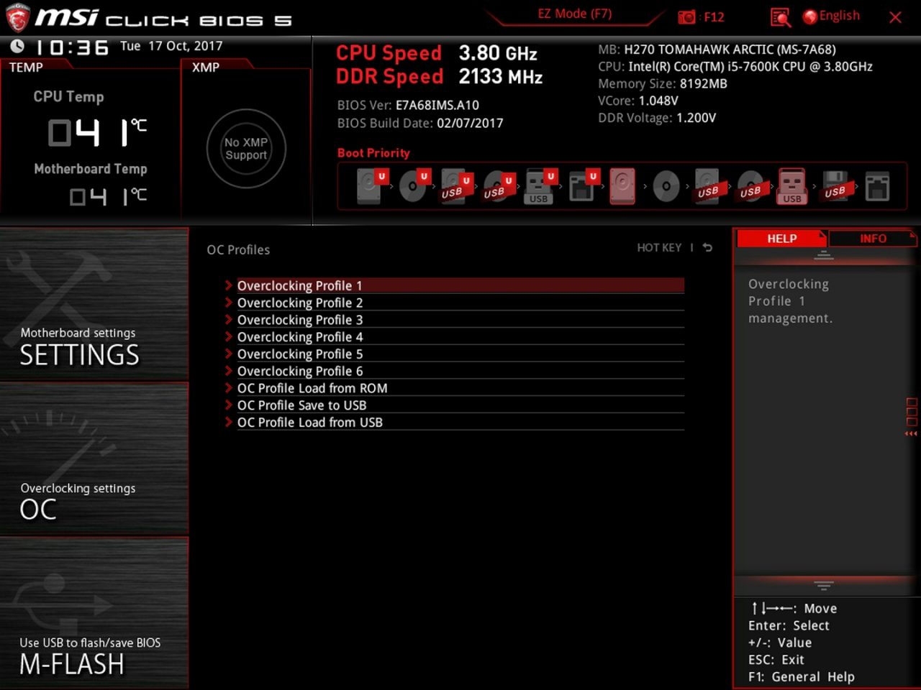Click the MSI dragon shield logo
Screen dimensions: 921x690
[17, 17]
